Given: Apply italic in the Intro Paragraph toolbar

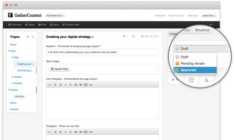Looking at the screenshot, I should [66, 85].
